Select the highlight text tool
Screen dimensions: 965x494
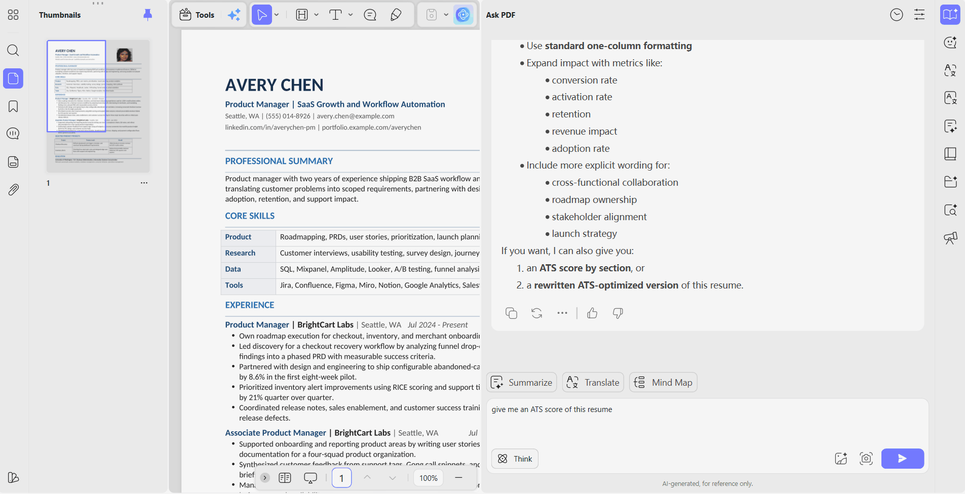302,15
